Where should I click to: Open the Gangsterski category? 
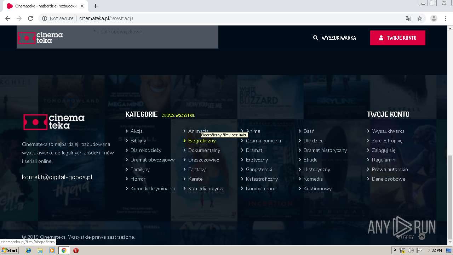pyautogui.click(x=259, y=169)
